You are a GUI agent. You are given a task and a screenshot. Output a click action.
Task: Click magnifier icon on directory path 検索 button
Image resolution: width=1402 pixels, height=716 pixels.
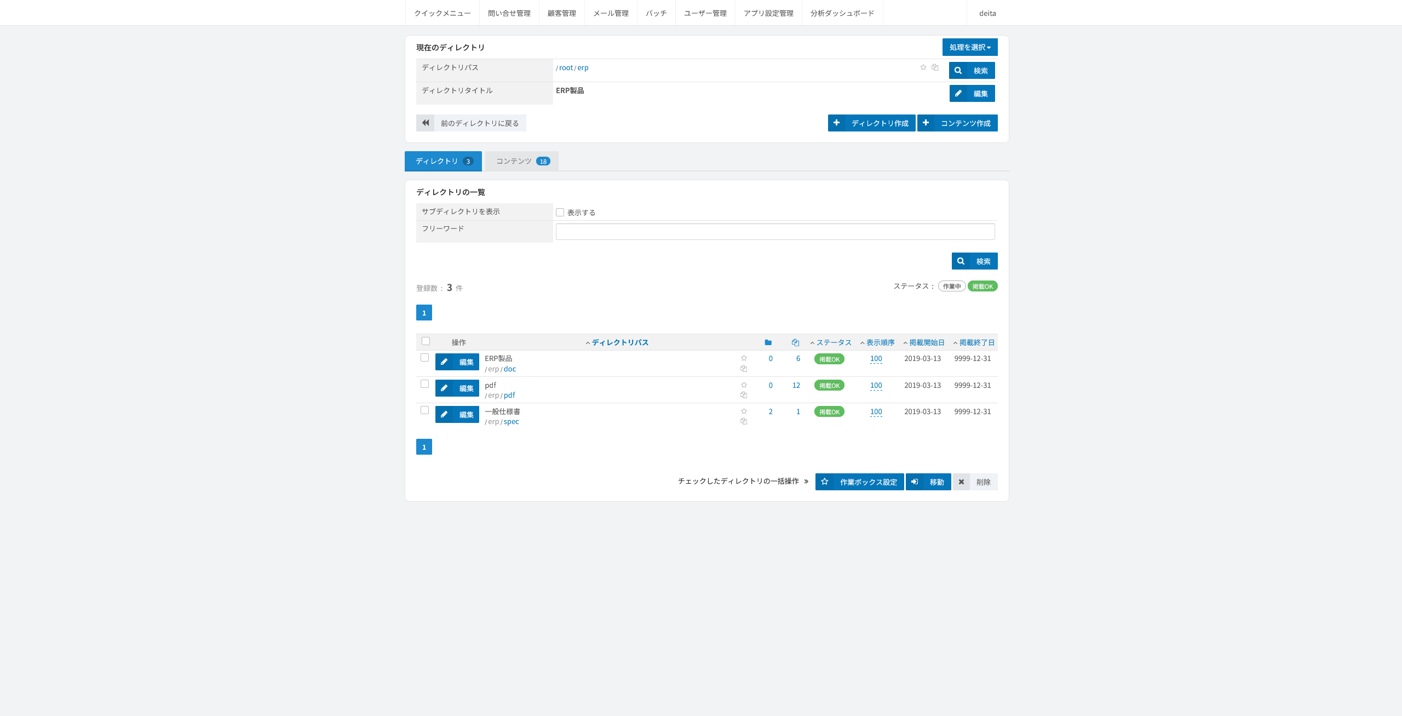coord(958,70)
